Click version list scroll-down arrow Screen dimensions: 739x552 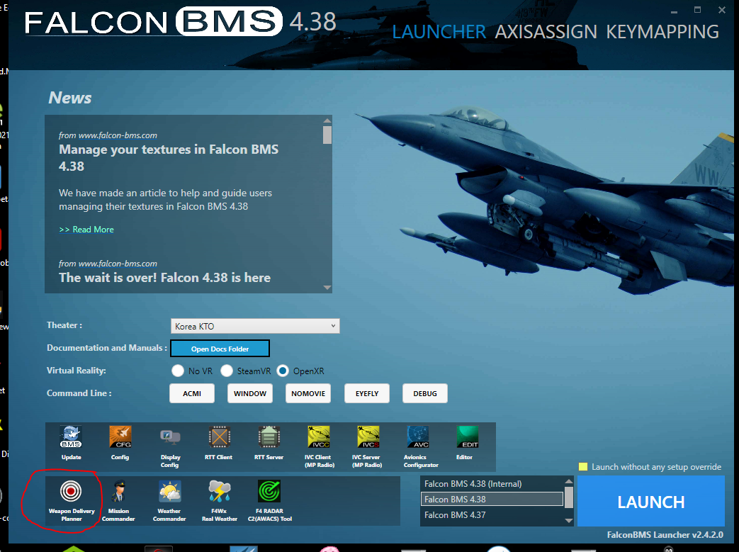569,521
